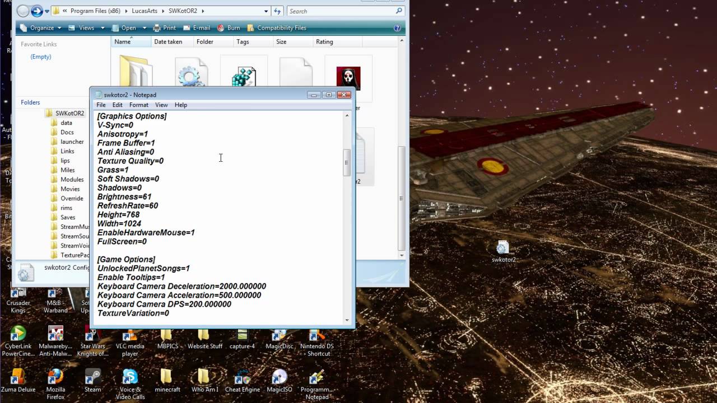This screenshot has width=717, height=403.
Task: Click the Notepad scroll down arrow
Action: [x=347, y=320]
